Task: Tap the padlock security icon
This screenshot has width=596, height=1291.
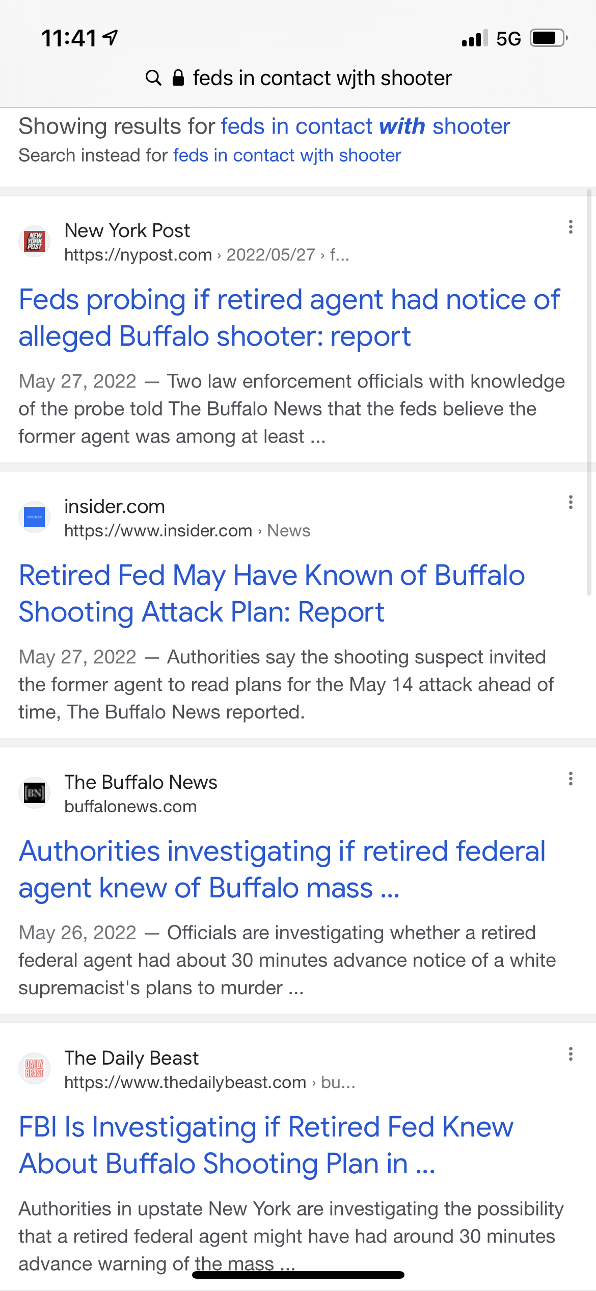Action: pos(178,78)
